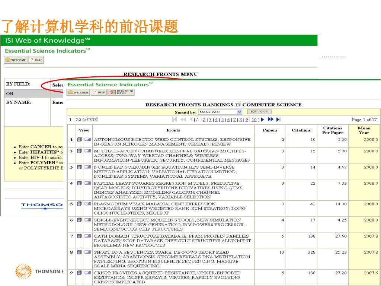Go to results page 6
Screen dimensions: 381x286
coord(228,120)
